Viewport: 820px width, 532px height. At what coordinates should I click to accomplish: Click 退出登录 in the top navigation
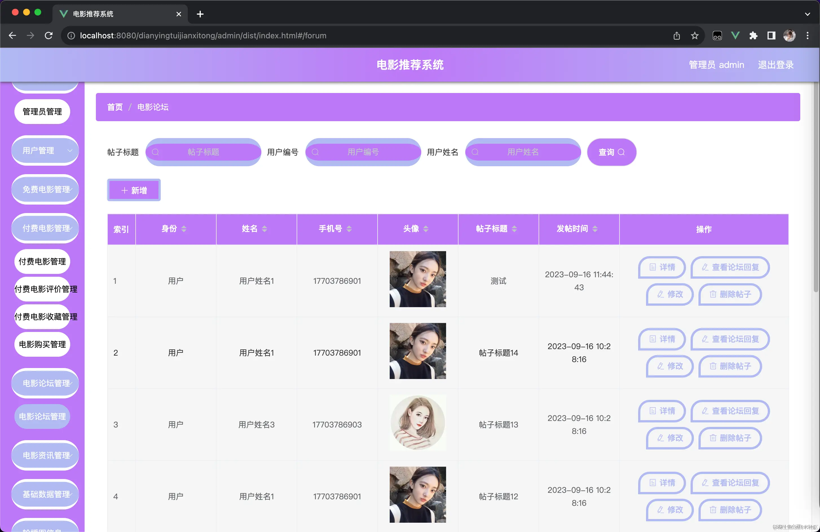775,65
